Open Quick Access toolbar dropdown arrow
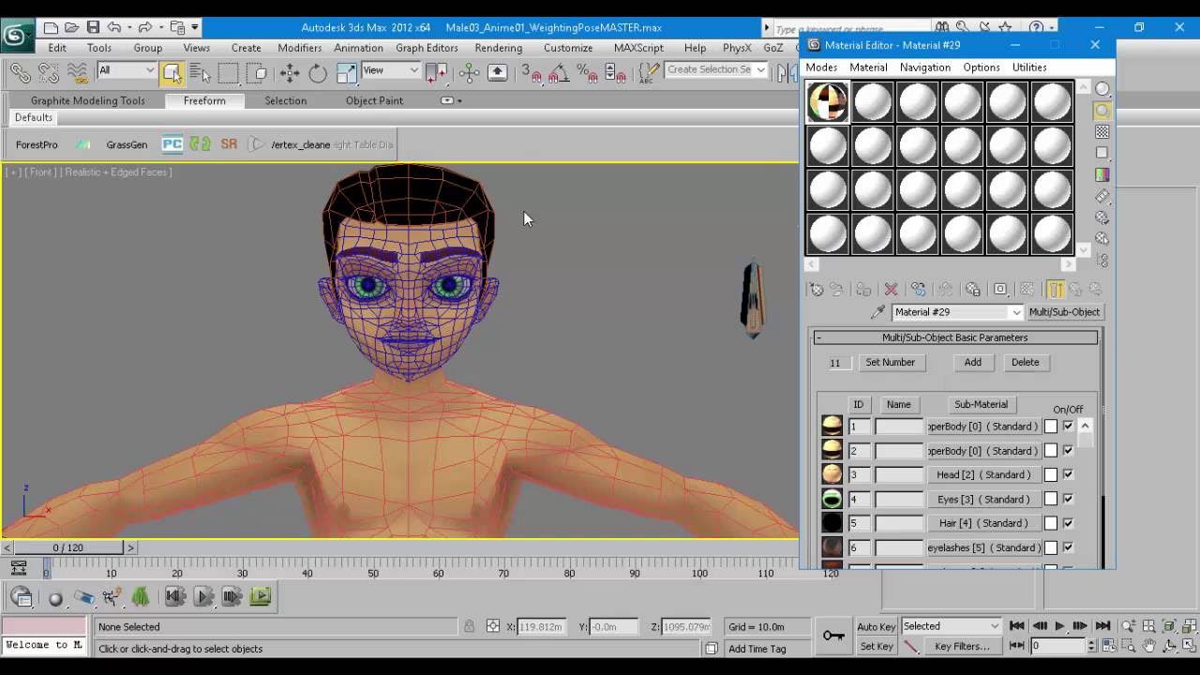 coord(195,28)
